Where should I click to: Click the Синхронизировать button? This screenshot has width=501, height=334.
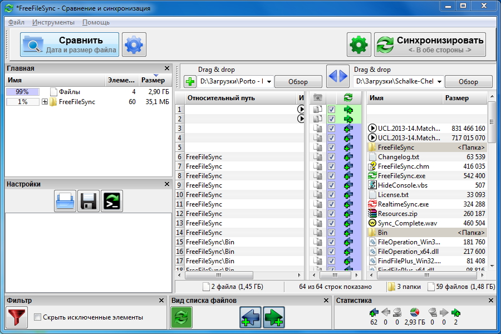point(430,45)
